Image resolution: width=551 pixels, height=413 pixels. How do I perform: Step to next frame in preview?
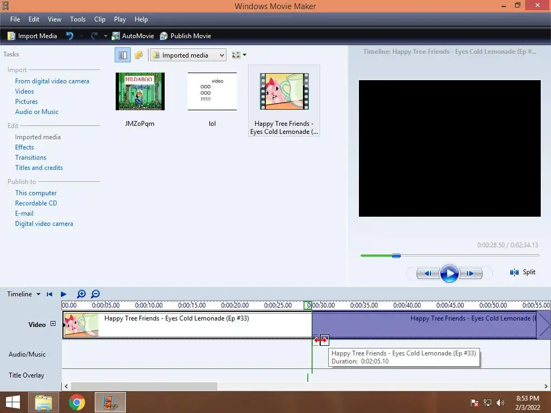point(471,273)
